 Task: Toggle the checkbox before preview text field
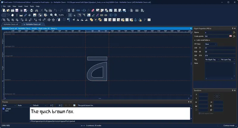74,105
